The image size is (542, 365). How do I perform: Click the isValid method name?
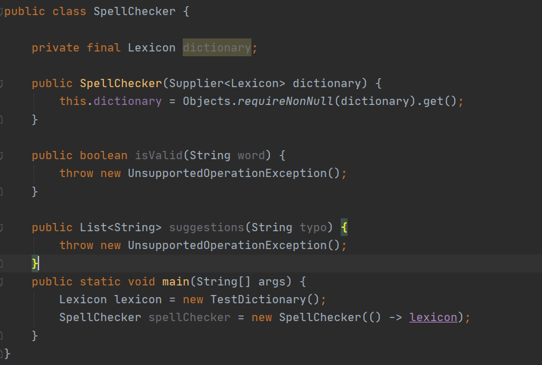(158, 155)
